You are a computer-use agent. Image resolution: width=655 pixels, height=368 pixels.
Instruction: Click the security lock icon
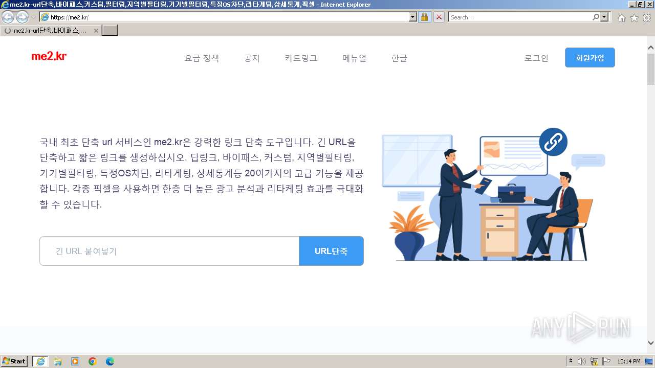[424, 17]
